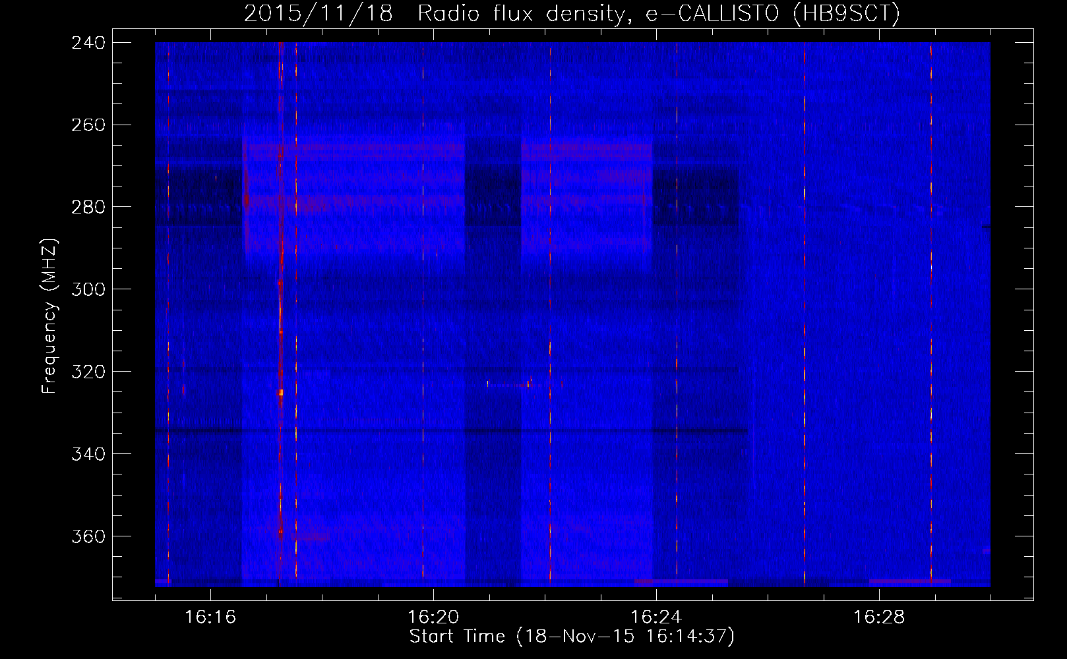Click the 240 frequency tick label
The height and width of the screenshot is (659, 1067).
coord(88,42)
